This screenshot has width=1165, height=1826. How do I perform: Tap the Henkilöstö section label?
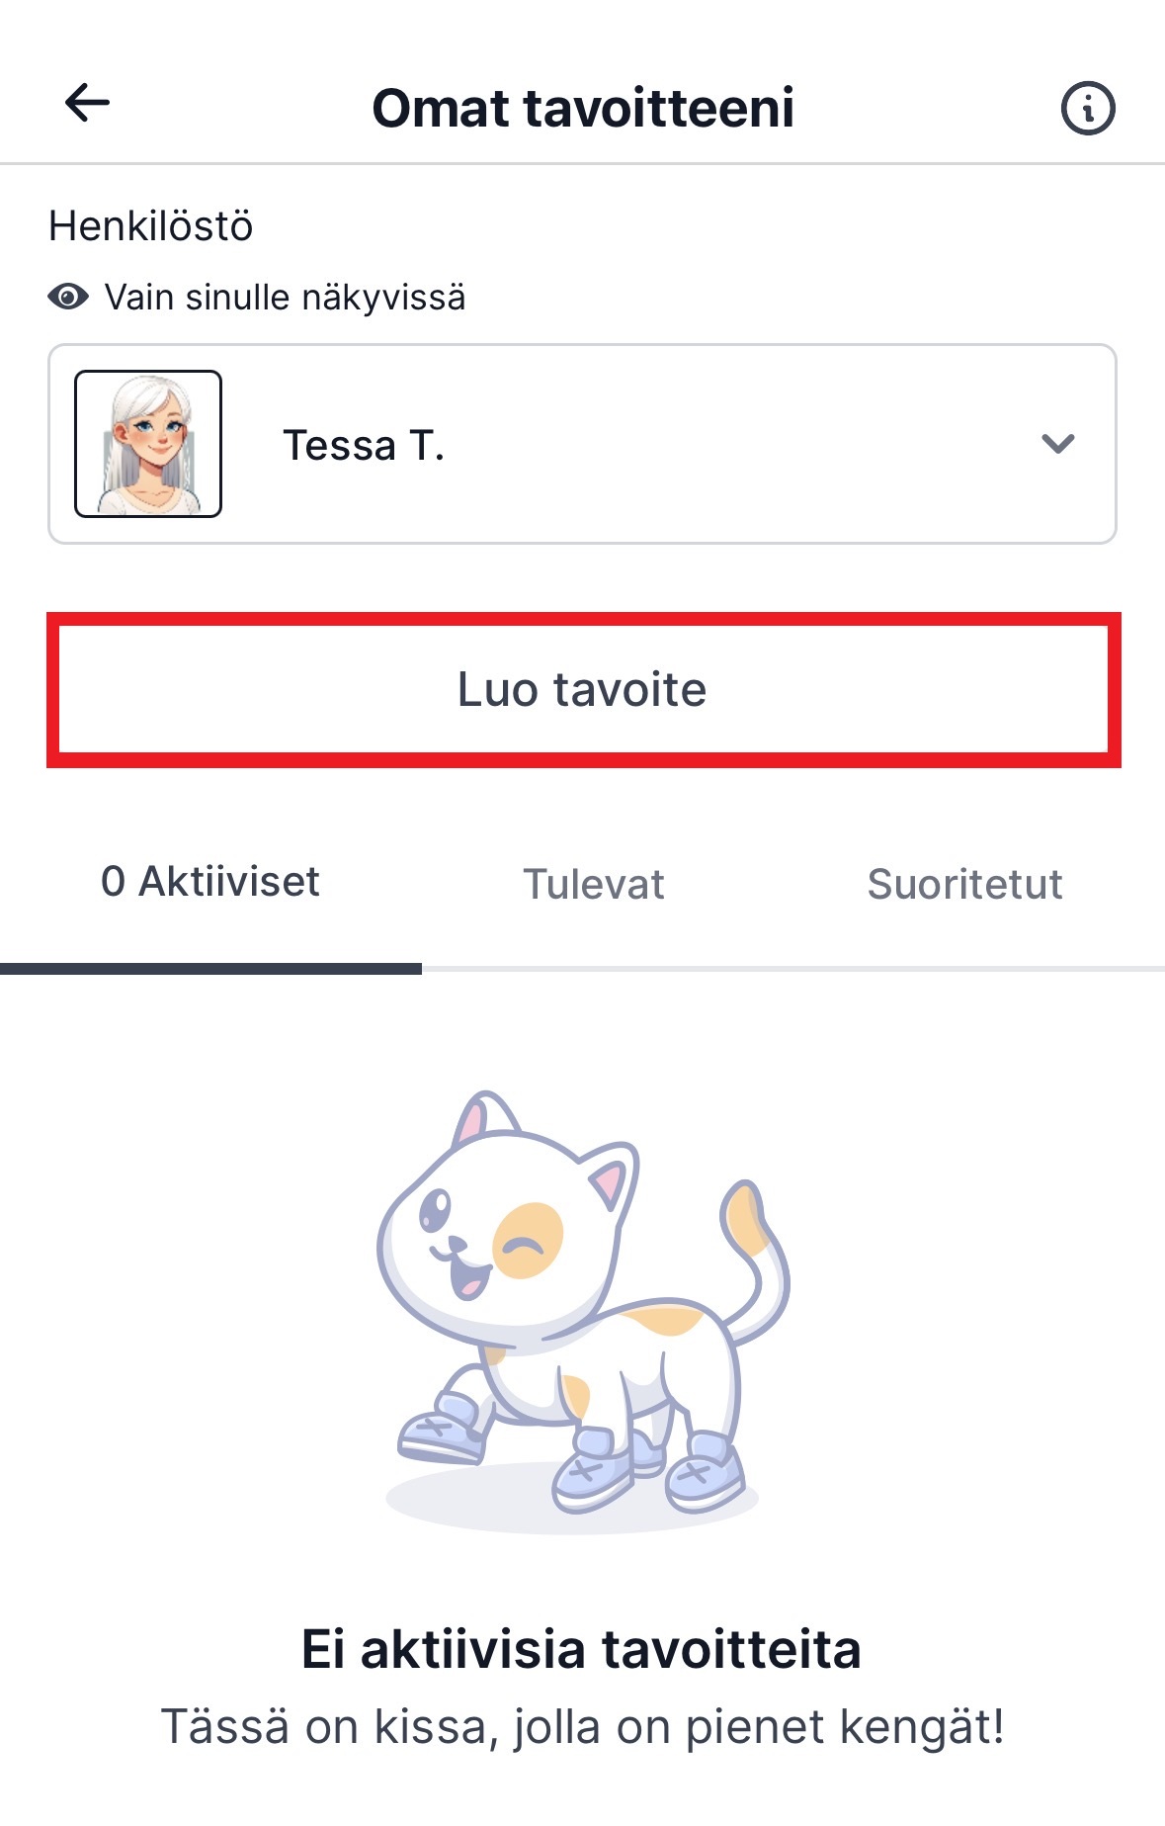(x=149, y=225)
